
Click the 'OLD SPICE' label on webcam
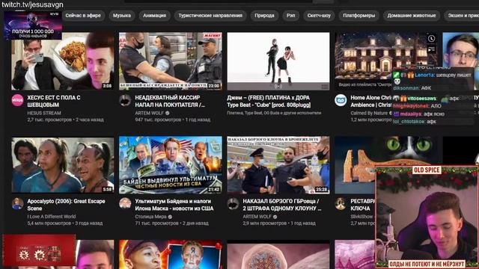(427, 170)
